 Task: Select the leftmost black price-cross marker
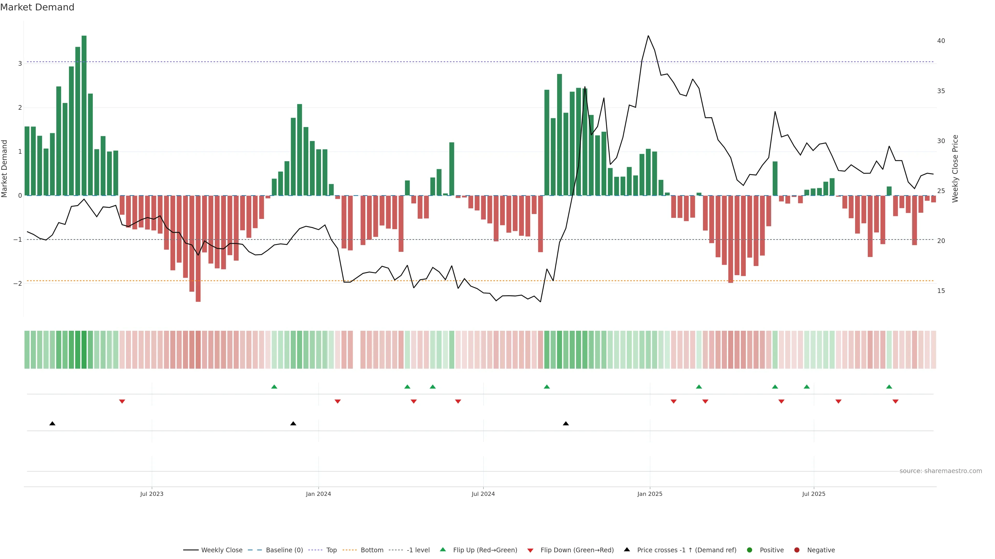[53, 424]
